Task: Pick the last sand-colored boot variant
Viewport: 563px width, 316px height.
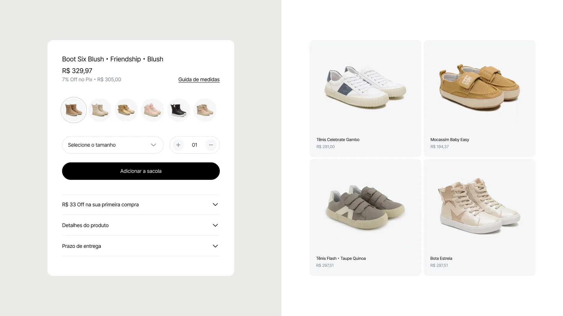Action: tap(205, 110)
